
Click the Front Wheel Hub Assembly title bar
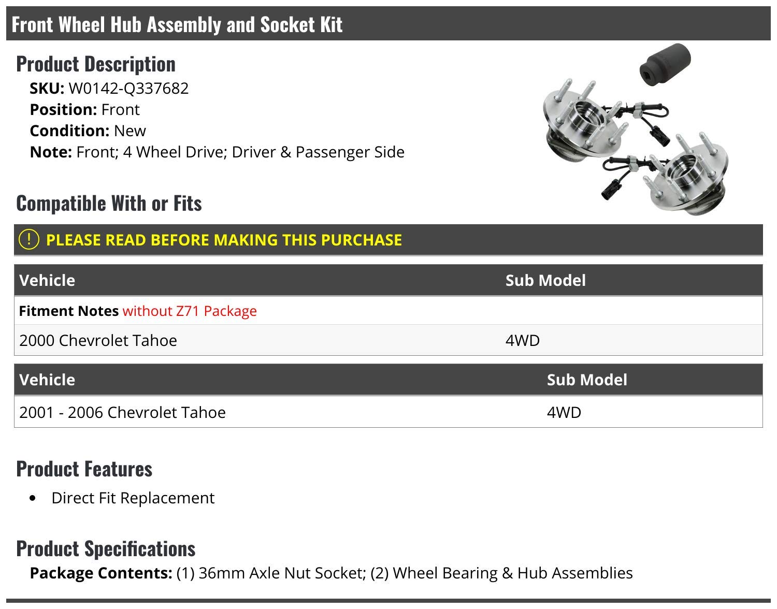pyautogui.click(x=388, y=24)
